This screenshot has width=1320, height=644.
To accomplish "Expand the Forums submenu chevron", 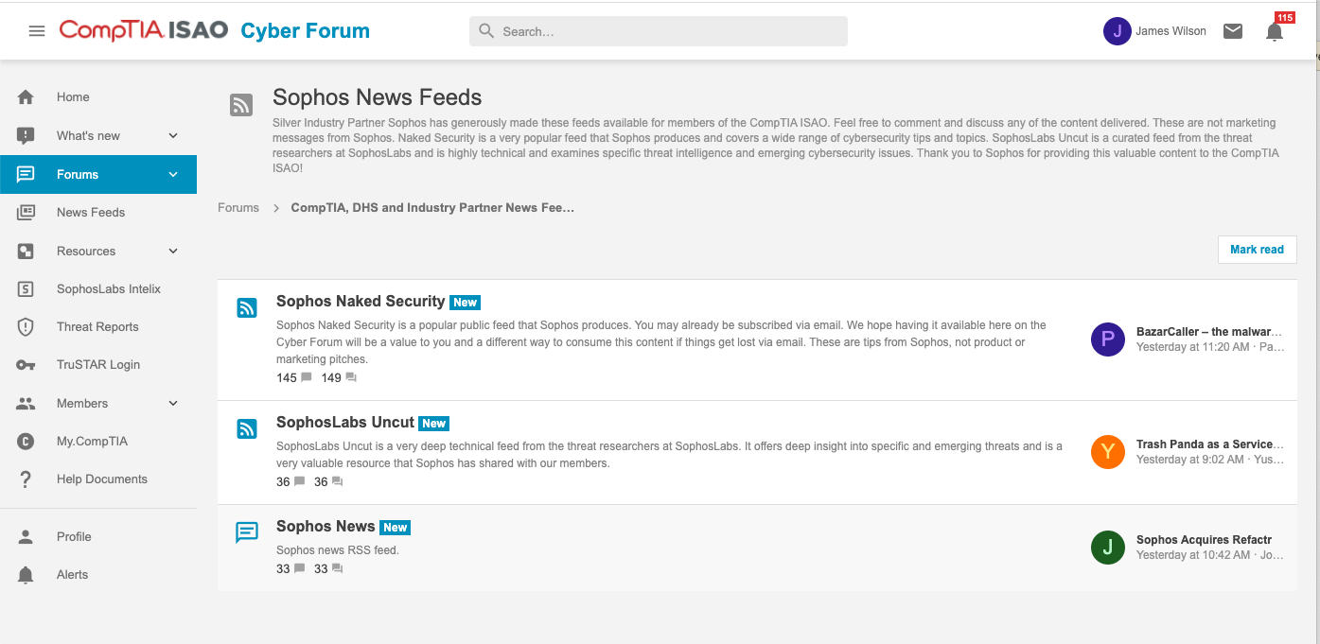I will (x=173, y=174).
